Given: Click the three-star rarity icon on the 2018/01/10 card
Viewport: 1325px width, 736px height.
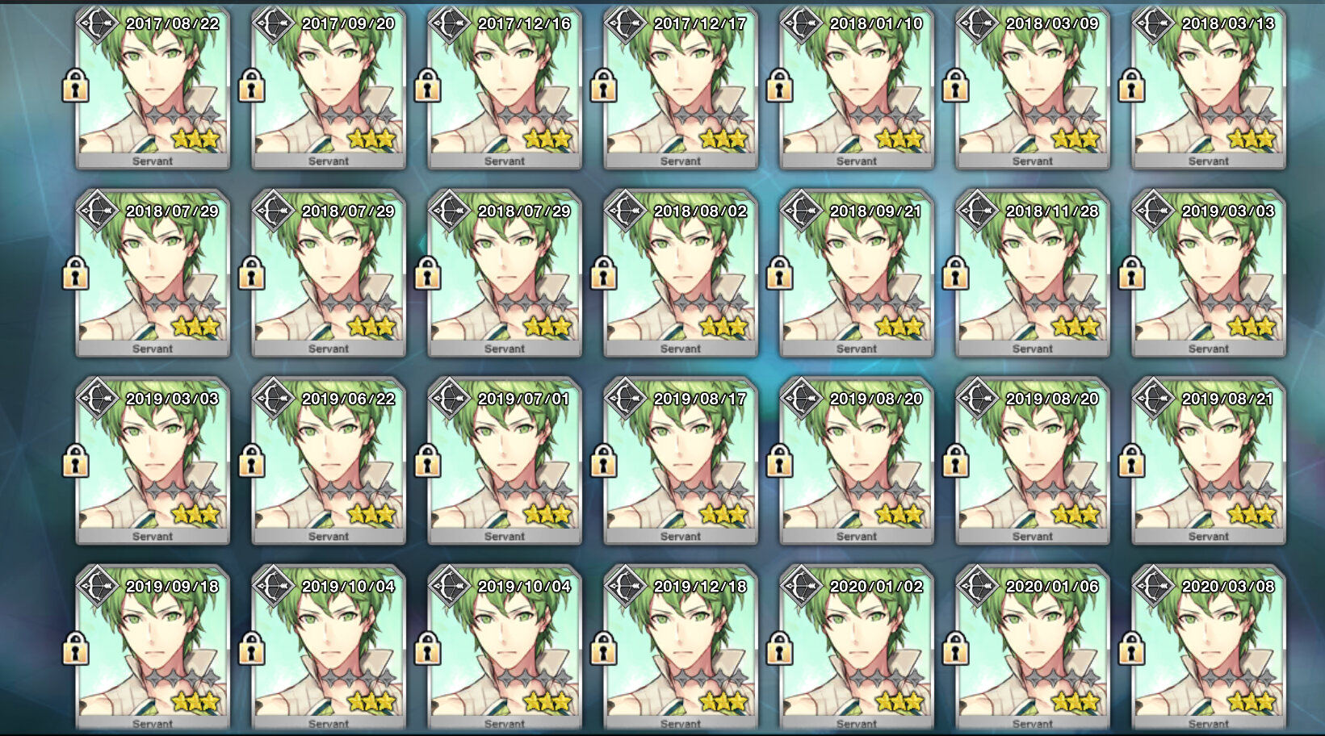Looking at the screenshot, I should click(x=899, y=139).
